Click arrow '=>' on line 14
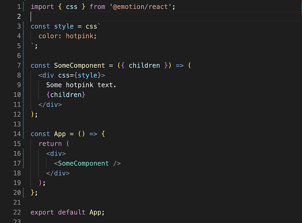The image size is (302, 223). tap(93, 134)
